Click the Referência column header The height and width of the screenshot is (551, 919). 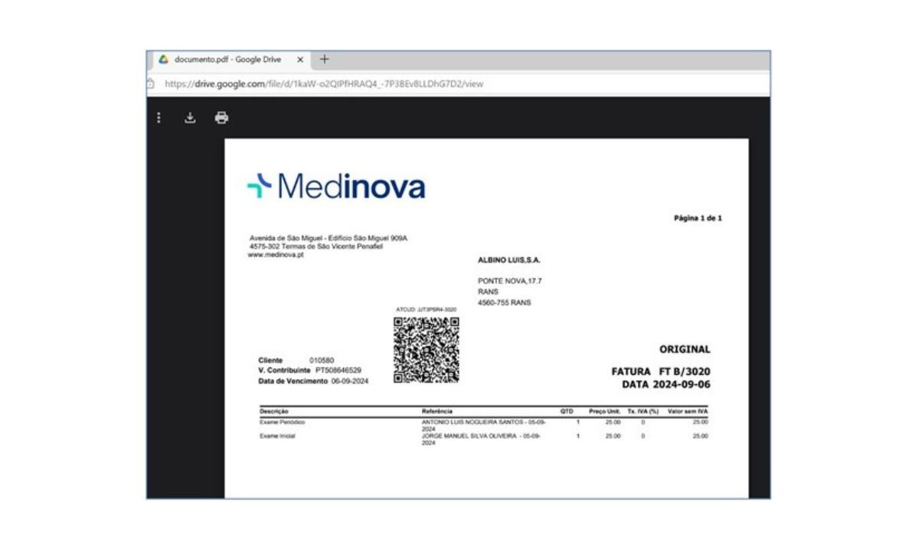click(437, 412)
